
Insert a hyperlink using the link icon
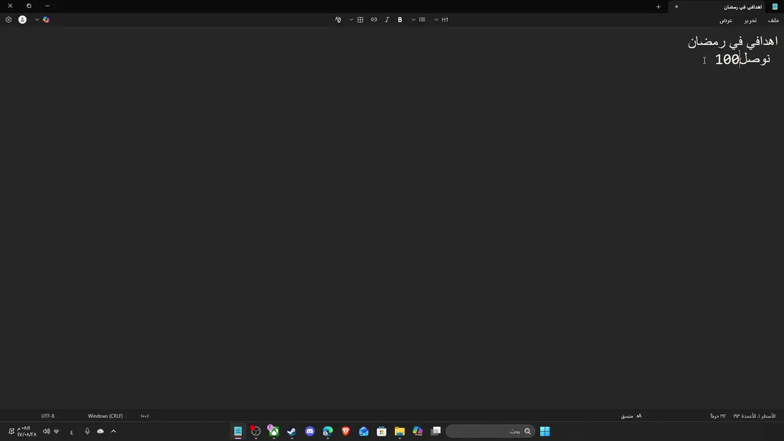[x=374, y=20]
